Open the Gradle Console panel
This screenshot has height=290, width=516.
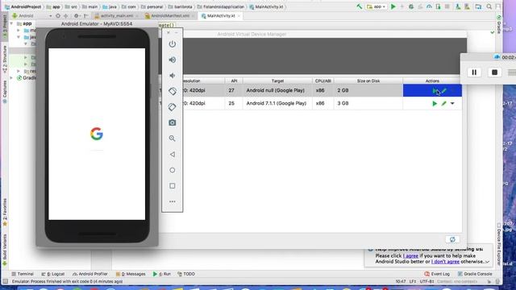pyautogui.click(x=475, y=274)
